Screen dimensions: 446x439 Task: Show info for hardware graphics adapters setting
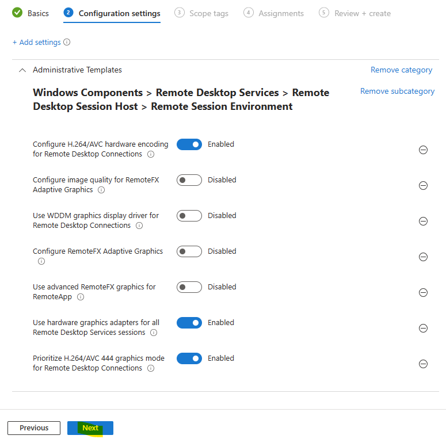[154, 333]
